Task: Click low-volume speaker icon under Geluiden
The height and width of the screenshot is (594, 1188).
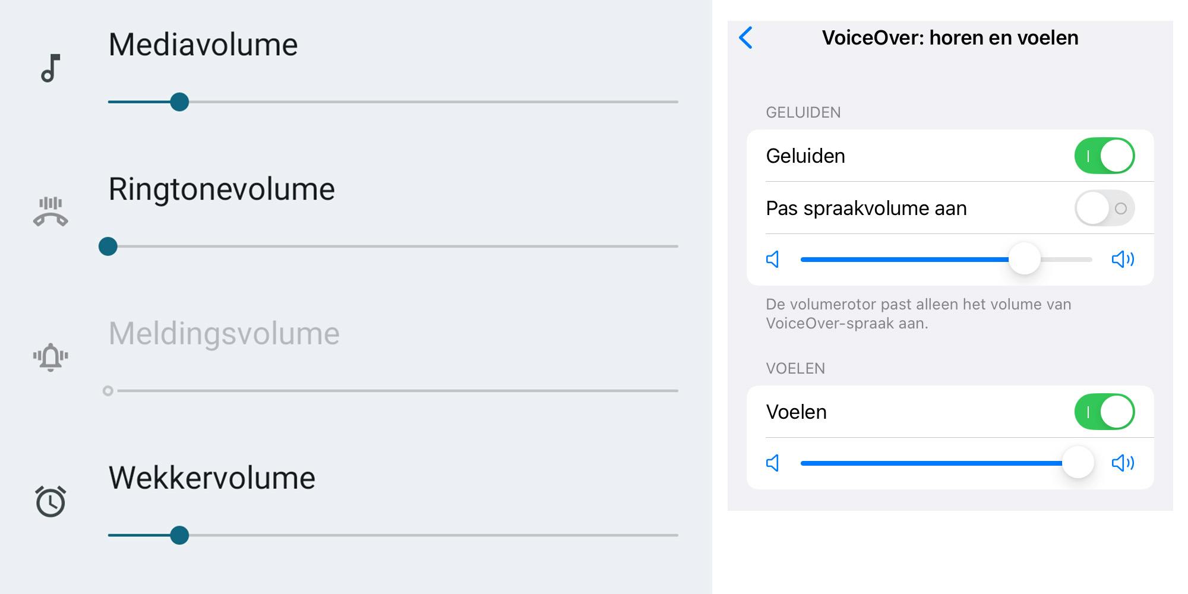Action: coord(773,260)
